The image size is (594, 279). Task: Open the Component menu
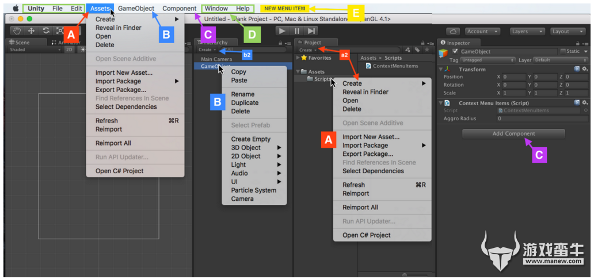coord(179,8)
